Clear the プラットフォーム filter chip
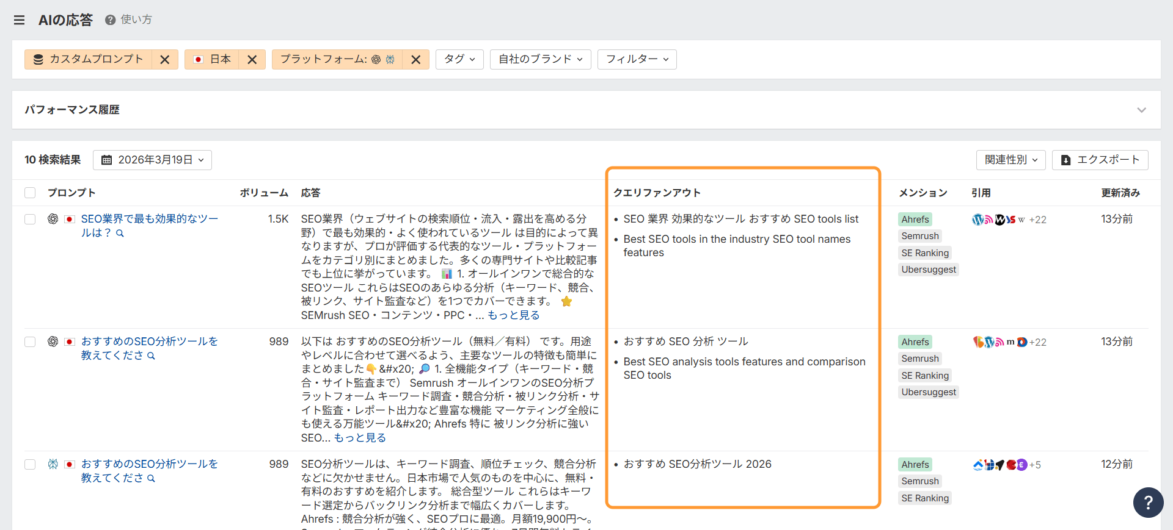Viewport: 1173px width, 530px height. point(415,60)
